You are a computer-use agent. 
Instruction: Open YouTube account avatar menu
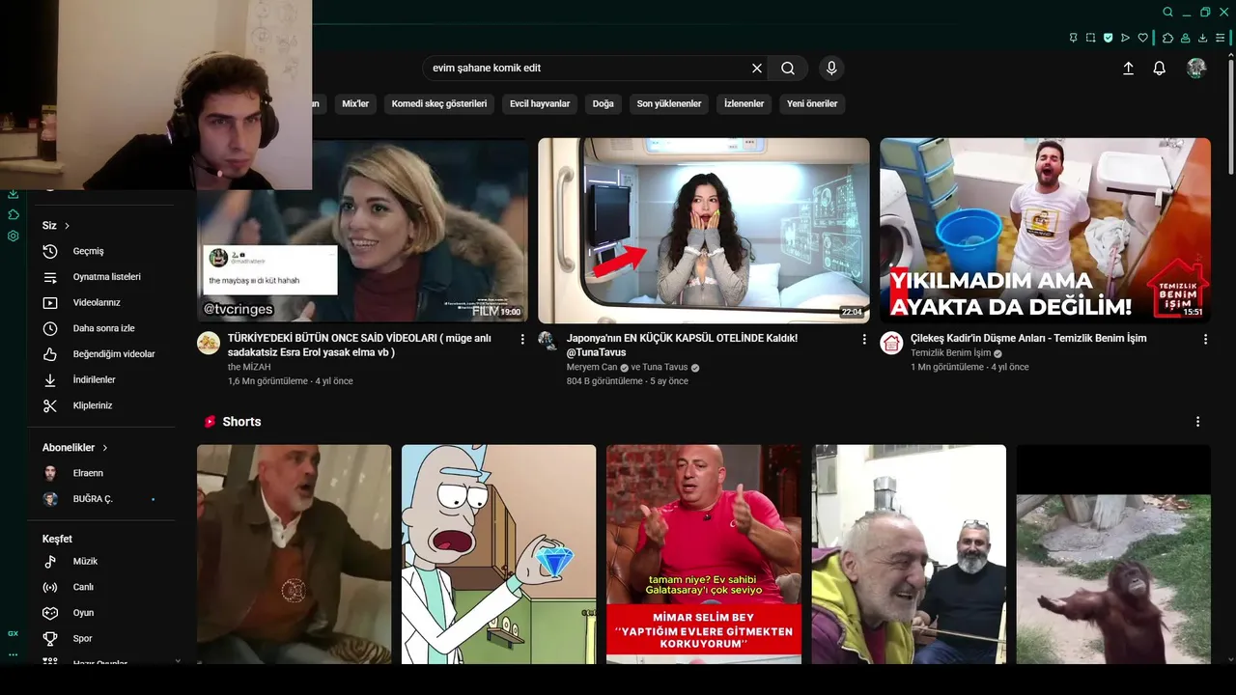point(1196,68)
